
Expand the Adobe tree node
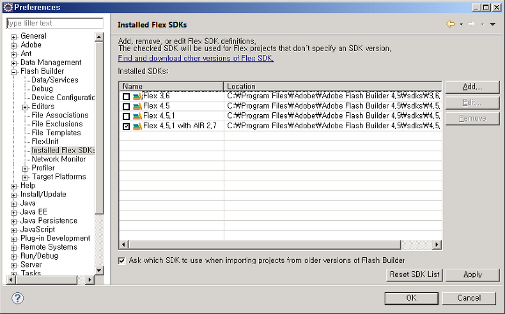click(14, 46)
